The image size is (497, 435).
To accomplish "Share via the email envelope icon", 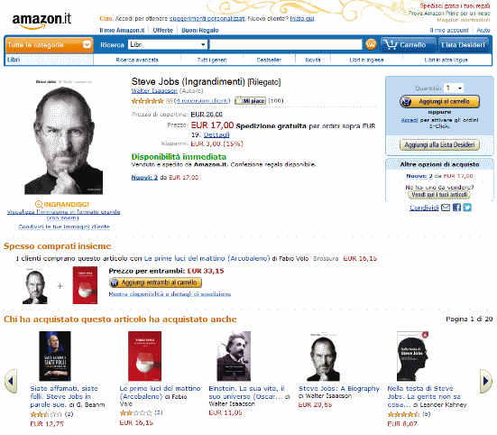I will [446, 208].
